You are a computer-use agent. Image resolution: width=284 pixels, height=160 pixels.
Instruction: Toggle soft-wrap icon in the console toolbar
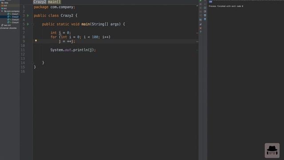(x=205, y=8)
